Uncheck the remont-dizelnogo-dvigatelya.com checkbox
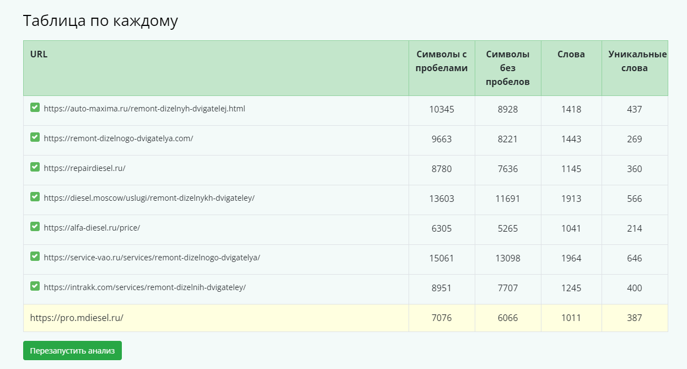Viewport: 687px width, 369px height. (35, 137)
